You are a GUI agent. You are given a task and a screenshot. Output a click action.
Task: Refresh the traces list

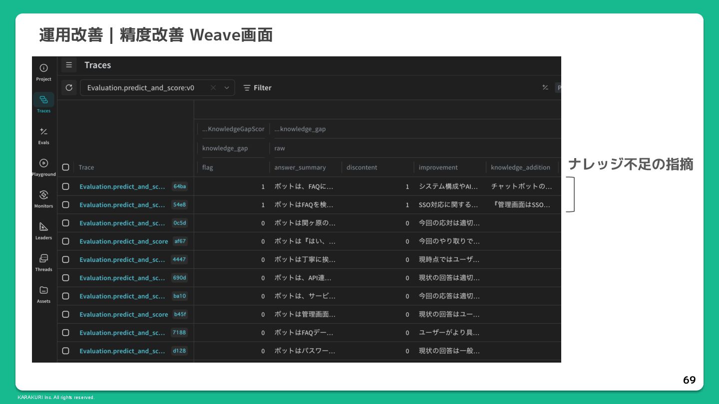69,88
